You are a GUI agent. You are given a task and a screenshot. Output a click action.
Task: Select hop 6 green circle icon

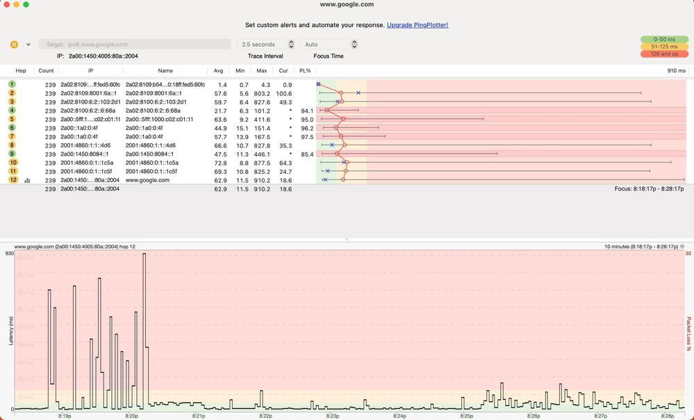[12, 127]
